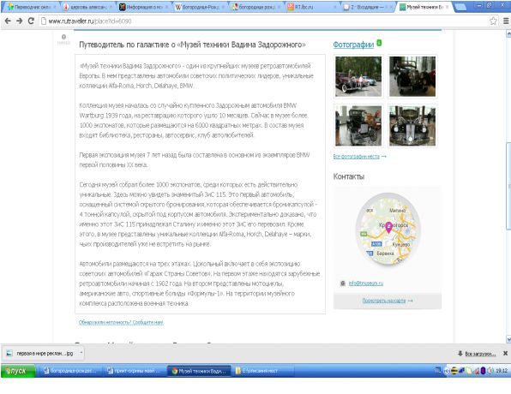Switch to the 'Переводчик онлайн' tab
The width and height of the screenshot is (511, 394).
click(x=30, y=7)
